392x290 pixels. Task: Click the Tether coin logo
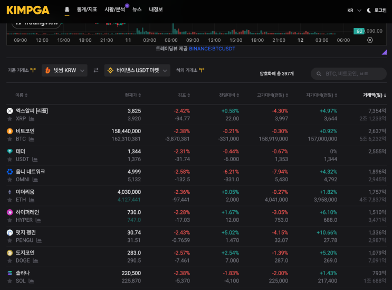pos(9,151)
